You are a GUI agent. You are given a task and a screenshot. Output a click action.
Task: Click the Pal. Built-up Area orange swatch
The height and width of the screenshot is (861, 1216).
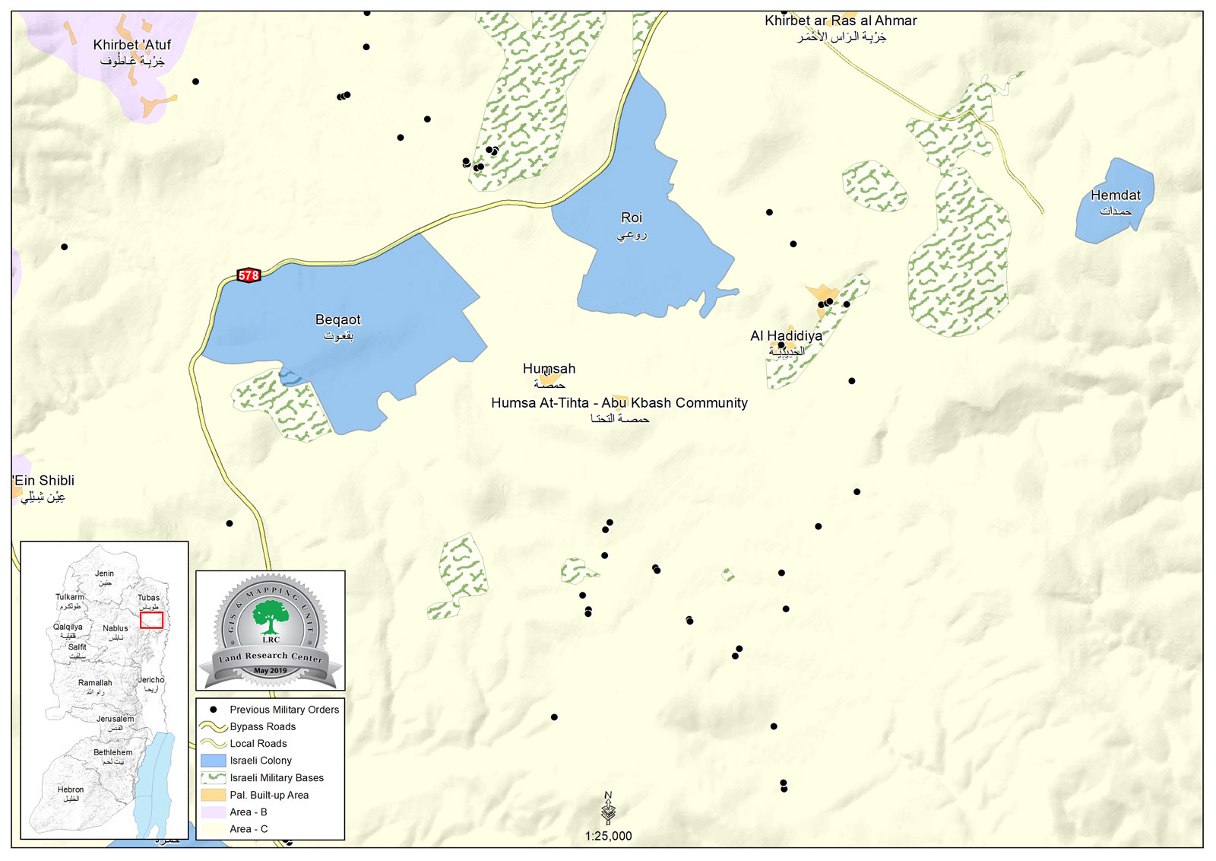[x=213, y=795]
